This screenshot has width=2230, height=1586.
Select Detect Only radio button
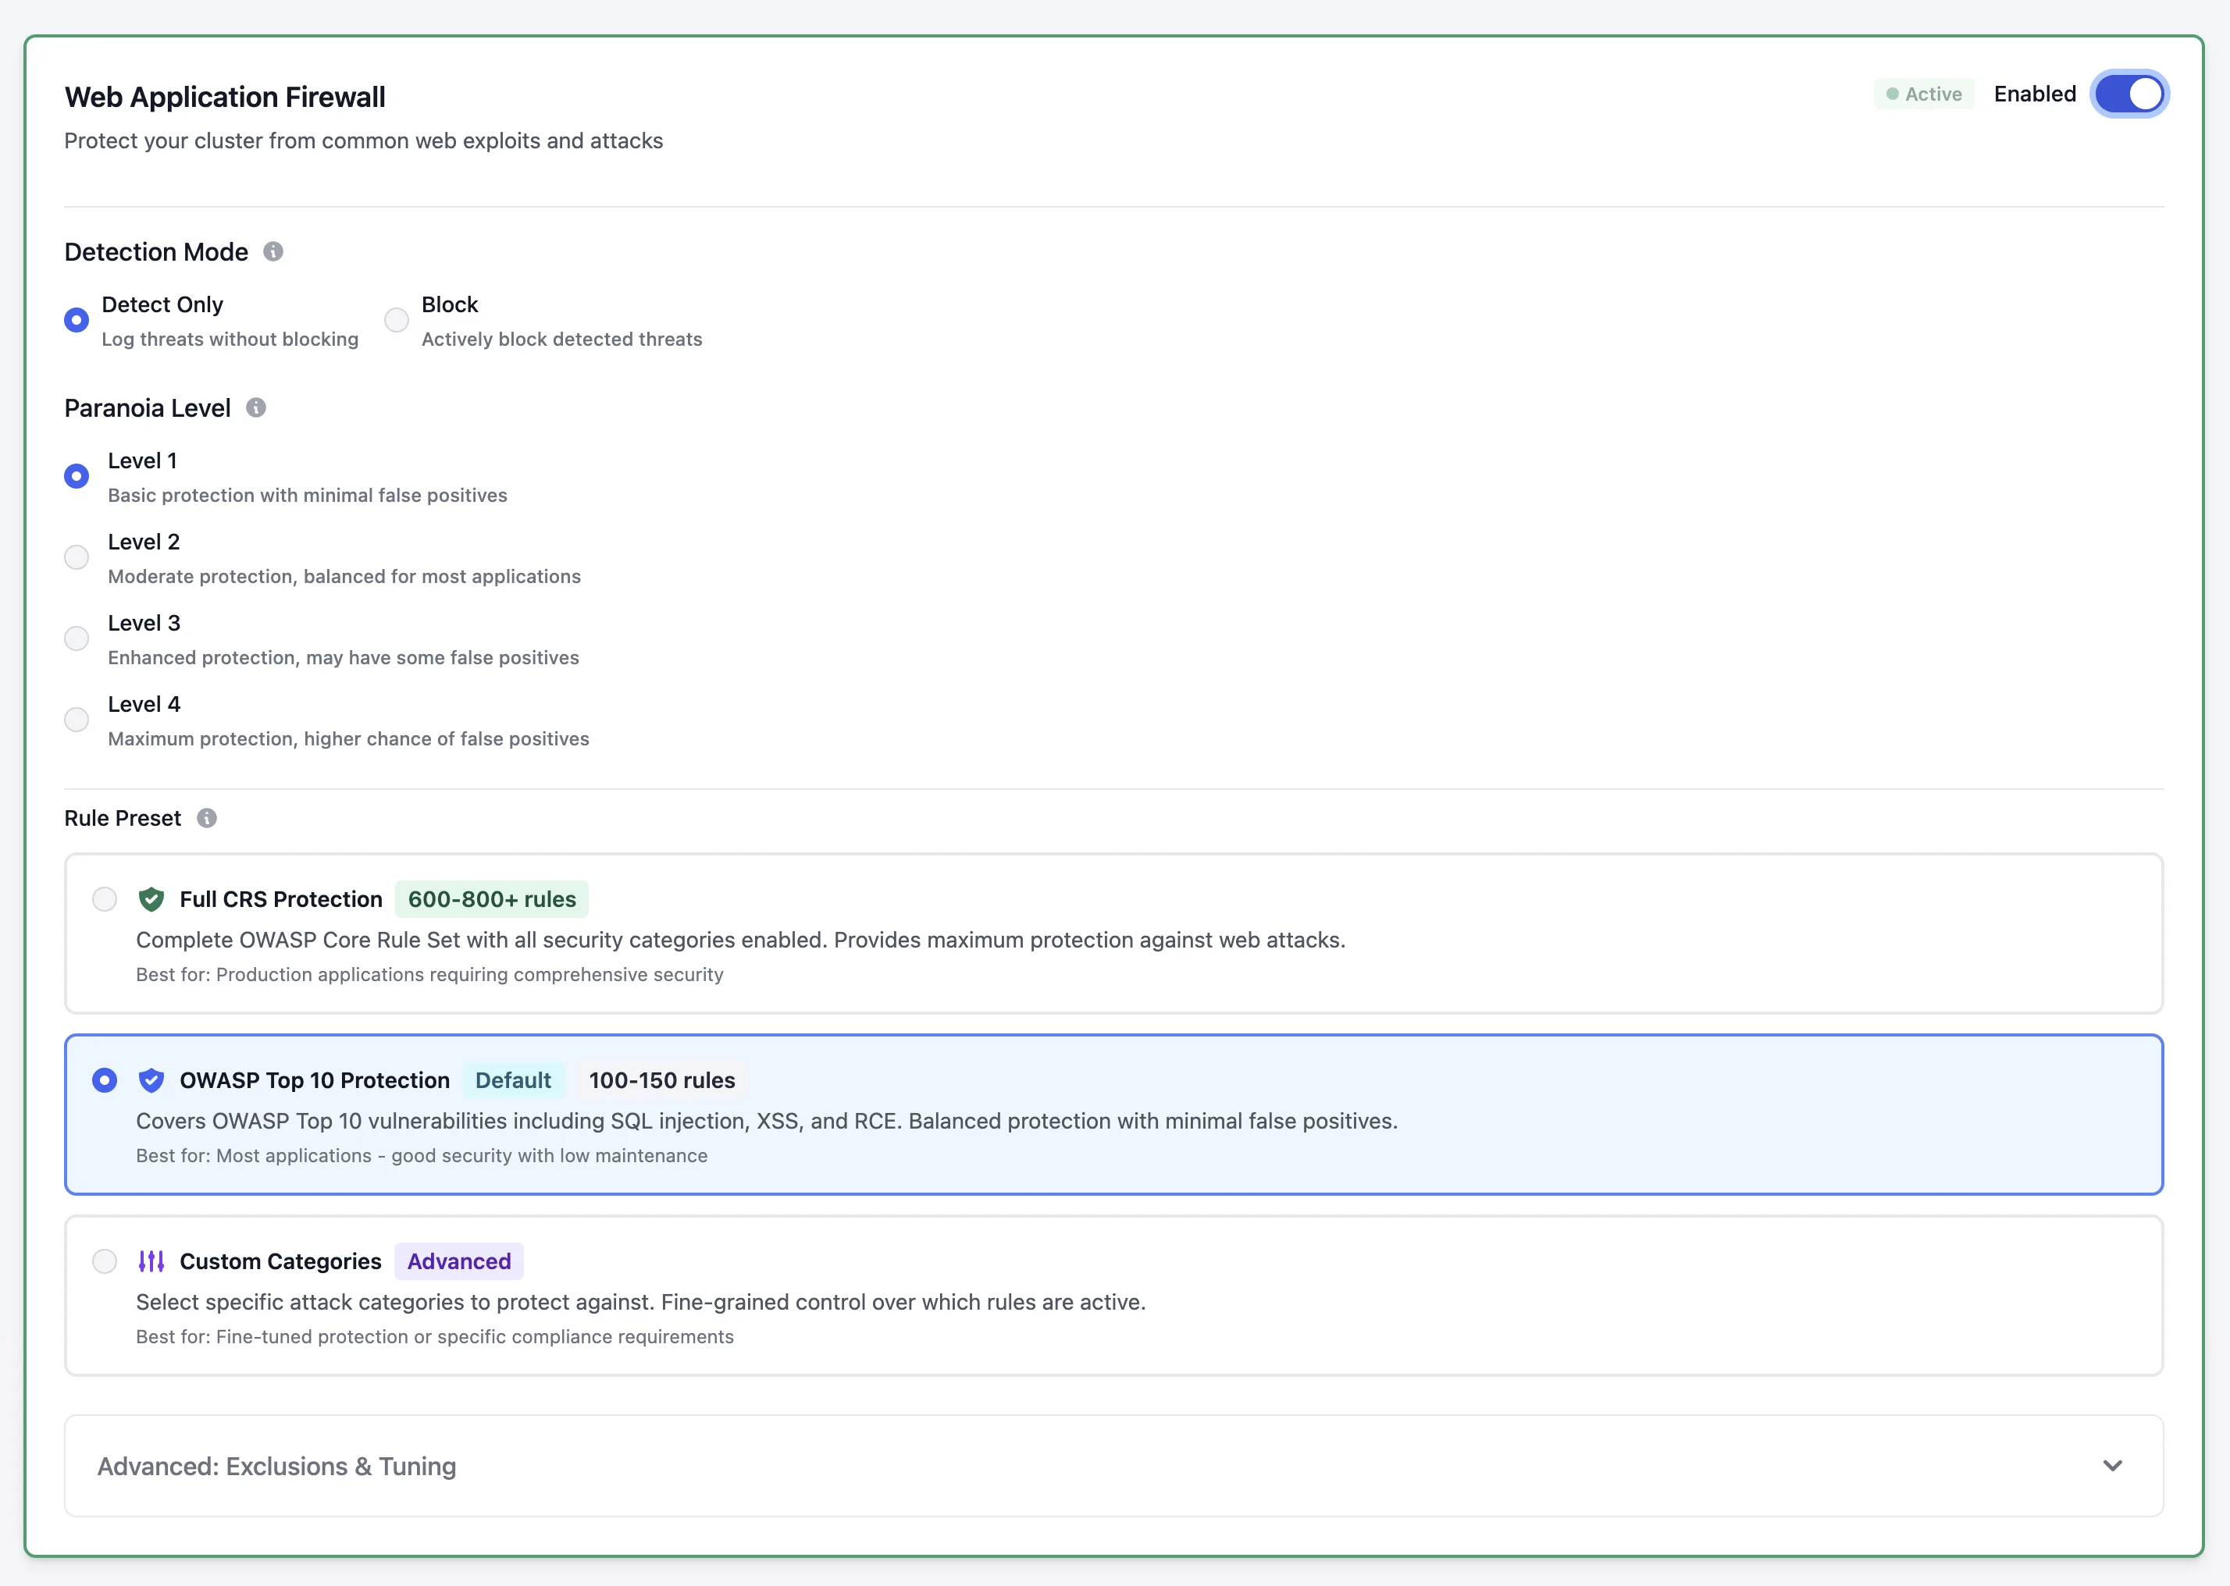tap(77, 320)
